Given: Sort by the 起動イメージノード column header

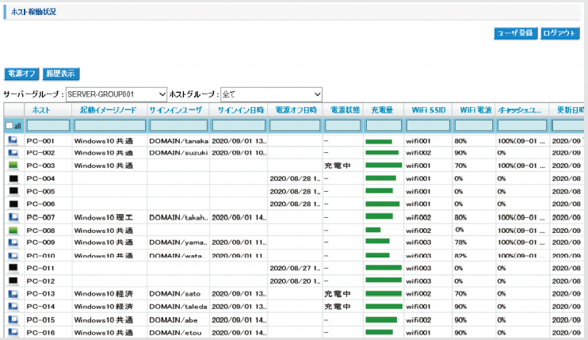Looking at the screenshot, I should click(x=109, y=110).
